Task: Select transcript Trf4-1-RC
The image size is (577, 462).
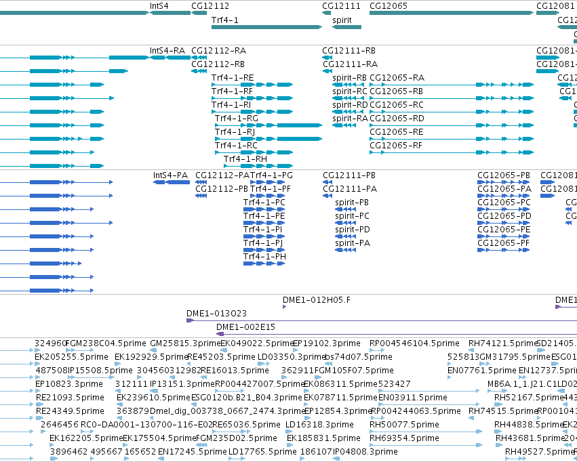Action: tap(254, 152)
